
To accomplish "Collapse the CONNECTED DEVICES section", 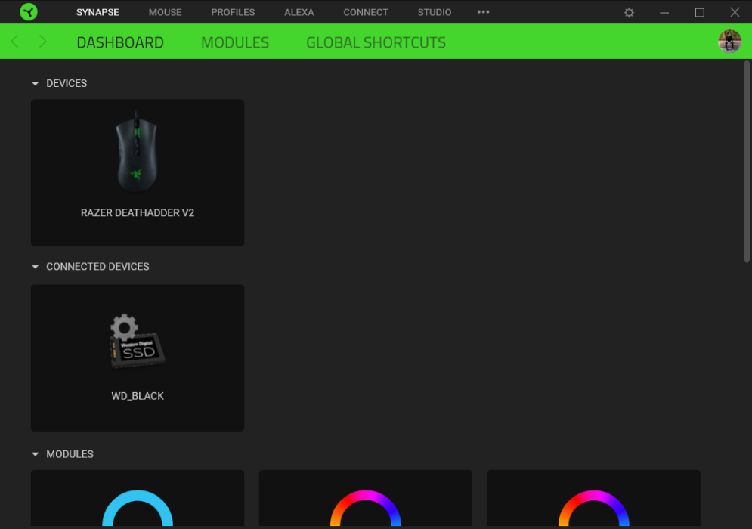I will [x=35, y=266].
